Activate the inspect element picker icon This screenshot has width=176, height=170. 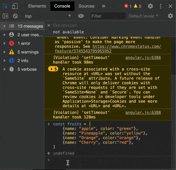5,6
